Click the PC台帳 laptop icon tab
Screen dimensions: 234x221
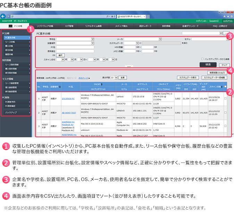[x=15, y=26]
